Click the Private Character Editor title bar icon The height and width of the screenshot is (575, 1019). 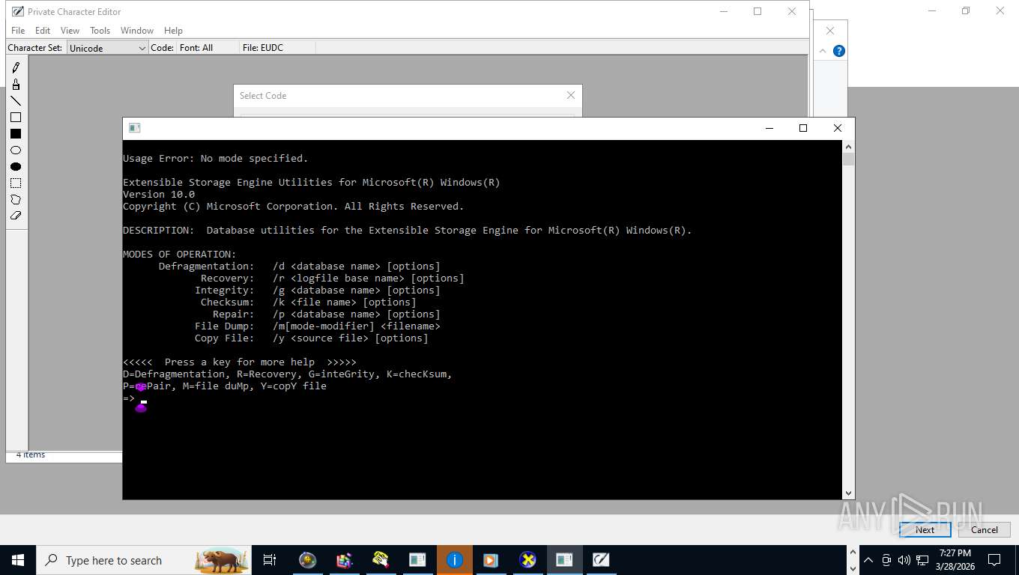[18, 11]
